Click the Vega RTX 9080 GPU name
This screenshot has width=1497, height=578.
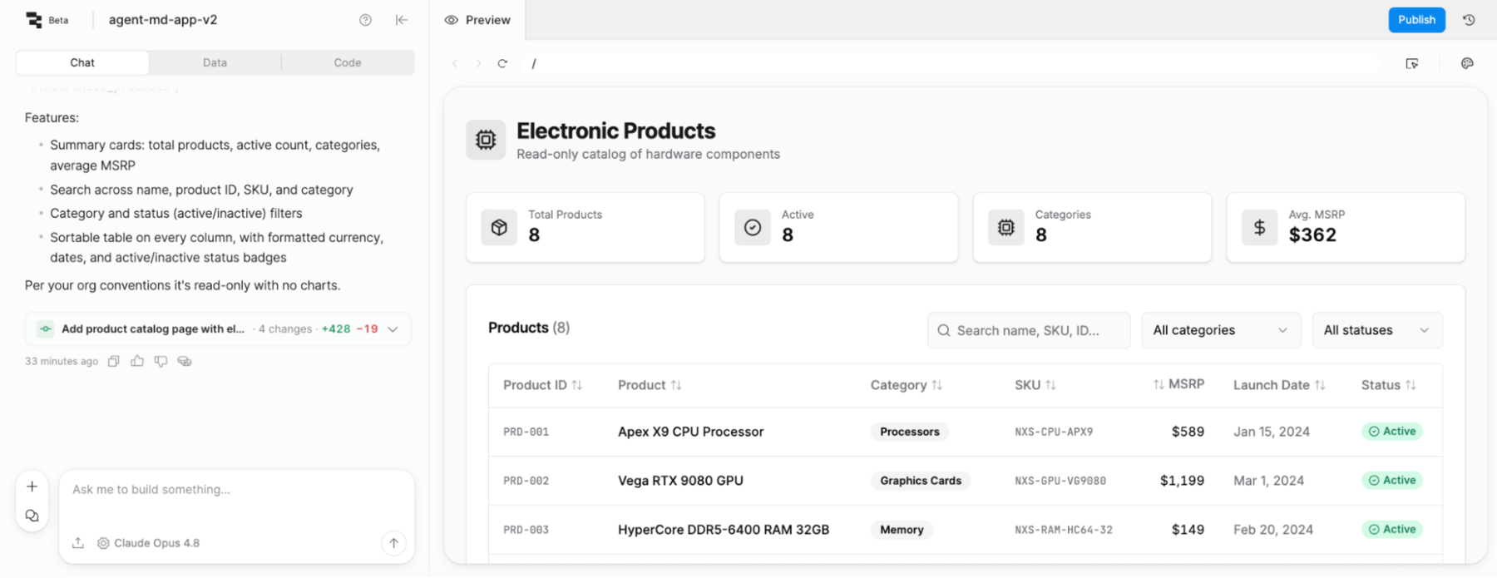[x=680, y=481]
